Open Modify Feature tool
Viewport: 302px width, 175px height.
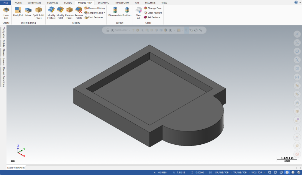(x=51, y=13)
